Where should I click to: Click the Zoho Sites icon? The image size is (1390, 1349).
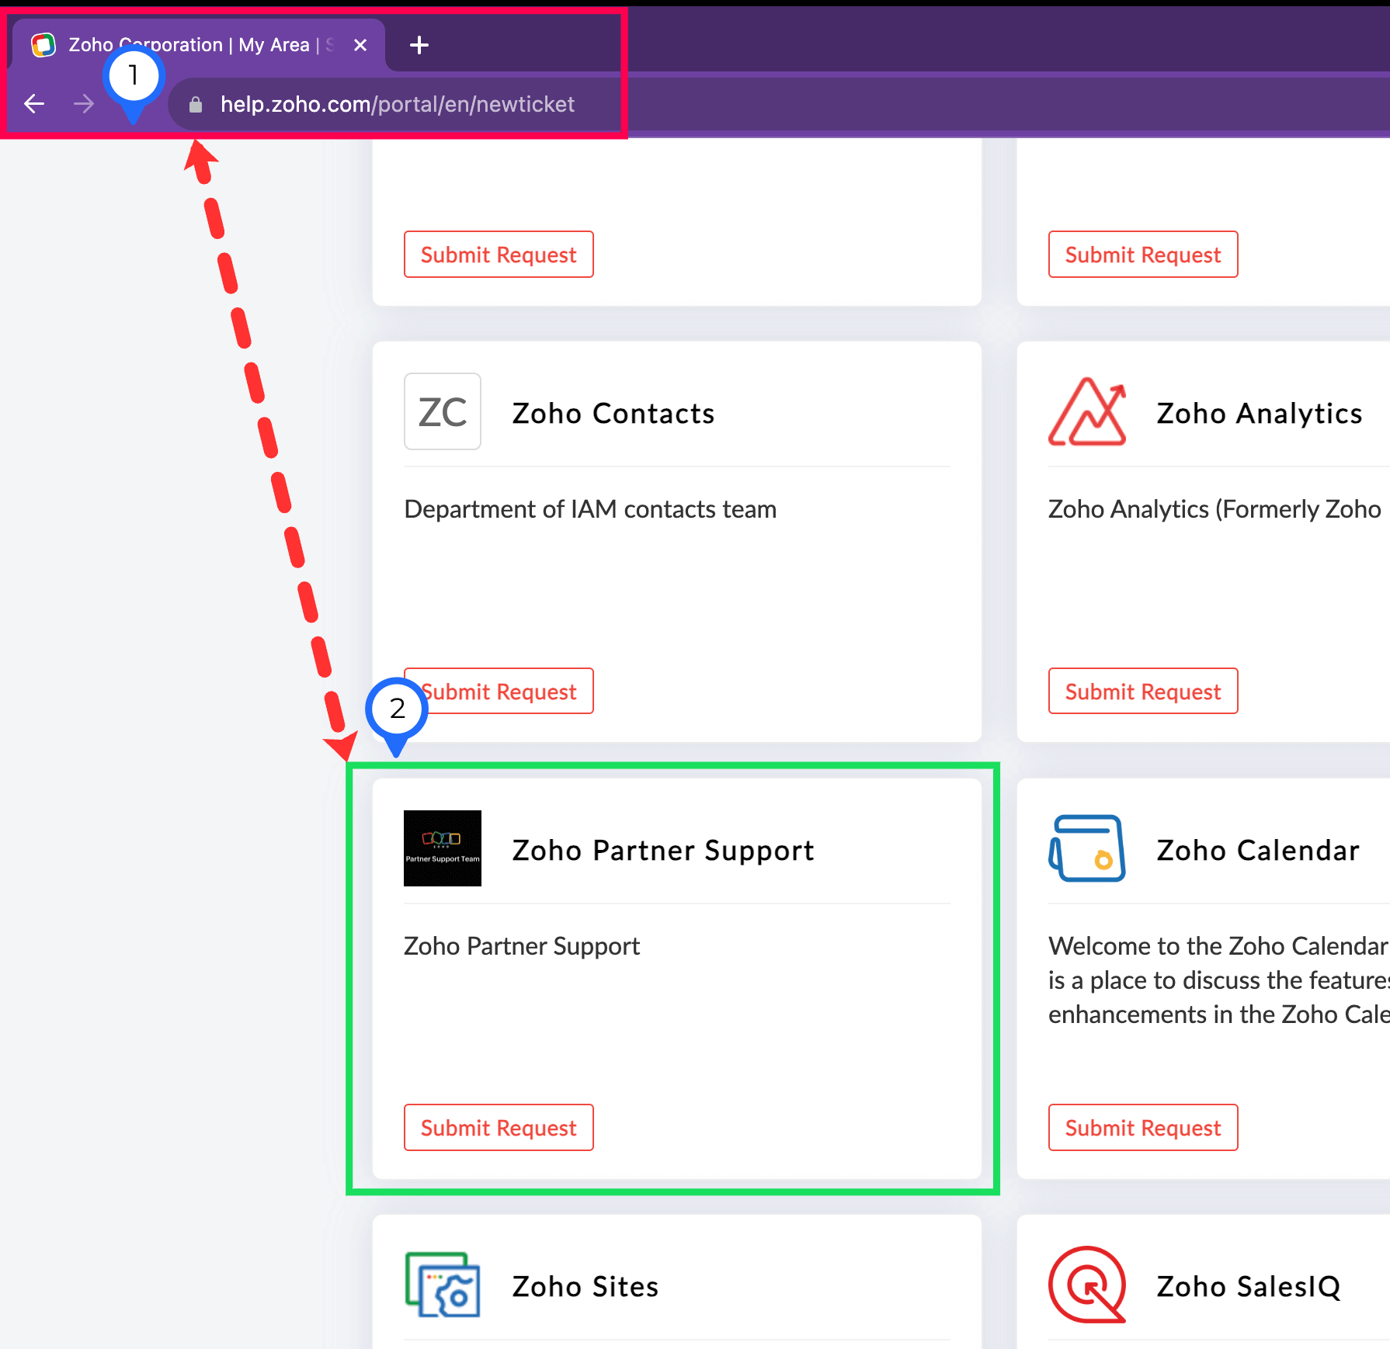point(443,1285)
